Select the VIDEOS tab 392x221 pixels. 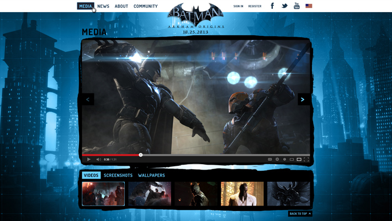pos(91,175)
